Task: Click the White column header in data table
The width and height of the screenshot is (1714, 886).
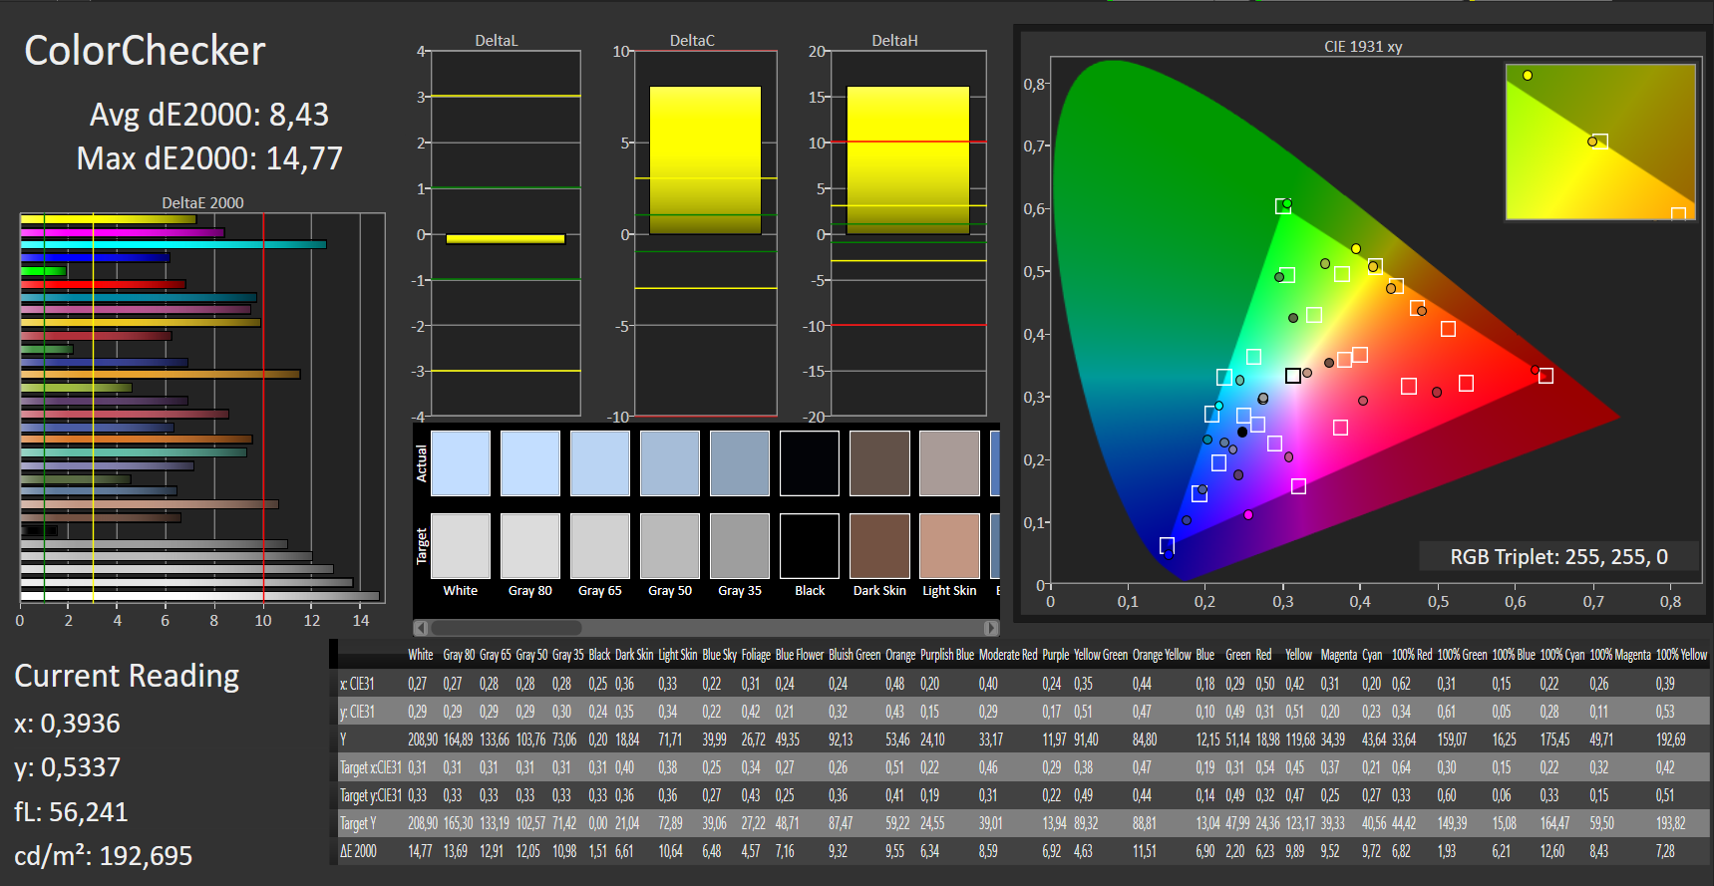Action: click(x=421, y=655)
